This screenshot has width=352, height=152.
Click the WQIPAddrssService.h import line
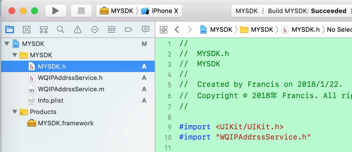[245, 137]
